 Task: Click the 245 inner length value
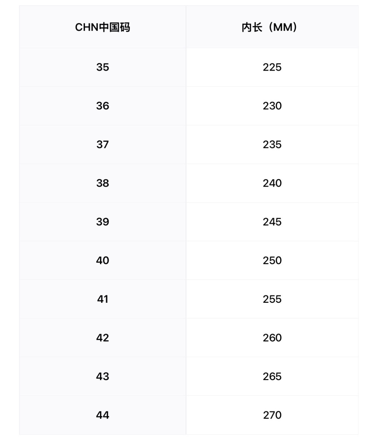tap(272, 222)
